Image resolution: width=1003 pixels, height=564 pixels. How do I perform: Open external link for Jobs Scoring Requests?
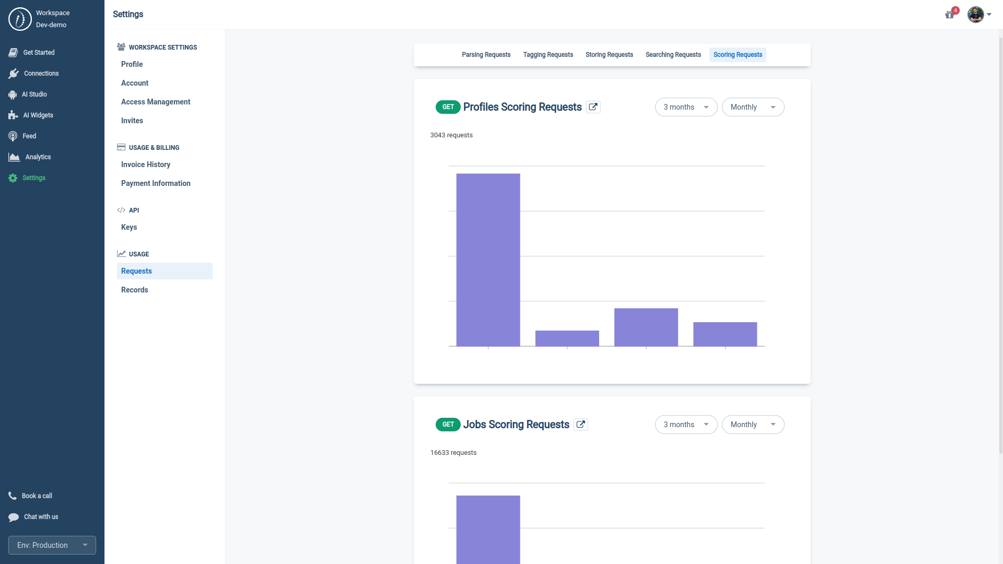(581, 425)
